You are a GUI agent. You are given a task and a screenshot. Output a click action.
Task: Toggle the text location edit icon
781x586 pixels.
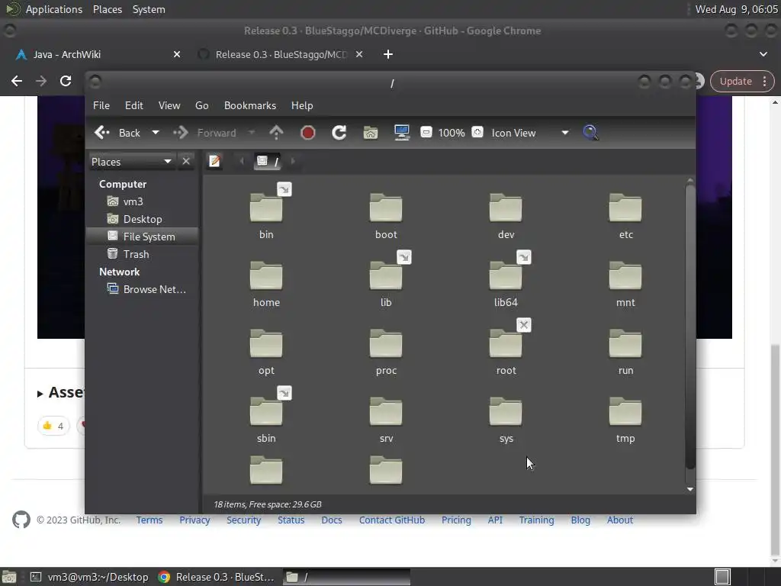[214, 161]
